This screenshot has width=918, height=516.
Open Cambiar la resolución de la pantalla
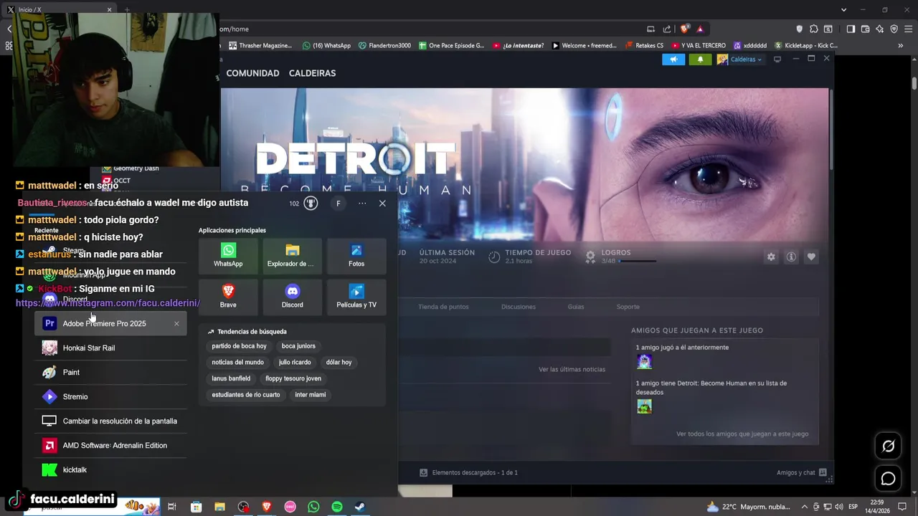(x=111, y=421)
